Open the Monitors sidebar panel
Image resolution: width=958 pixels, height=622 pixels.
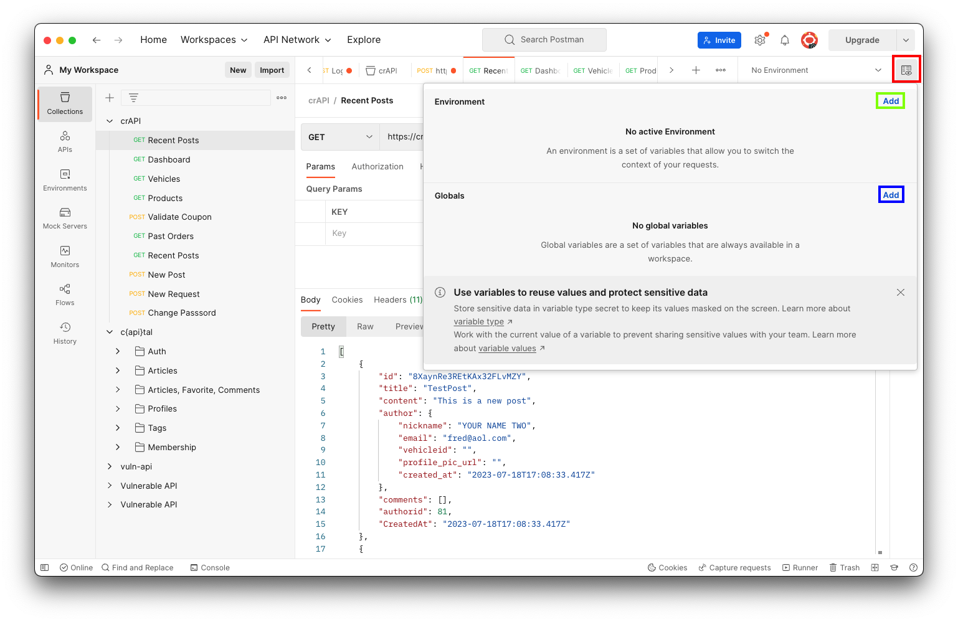(65, 257)
